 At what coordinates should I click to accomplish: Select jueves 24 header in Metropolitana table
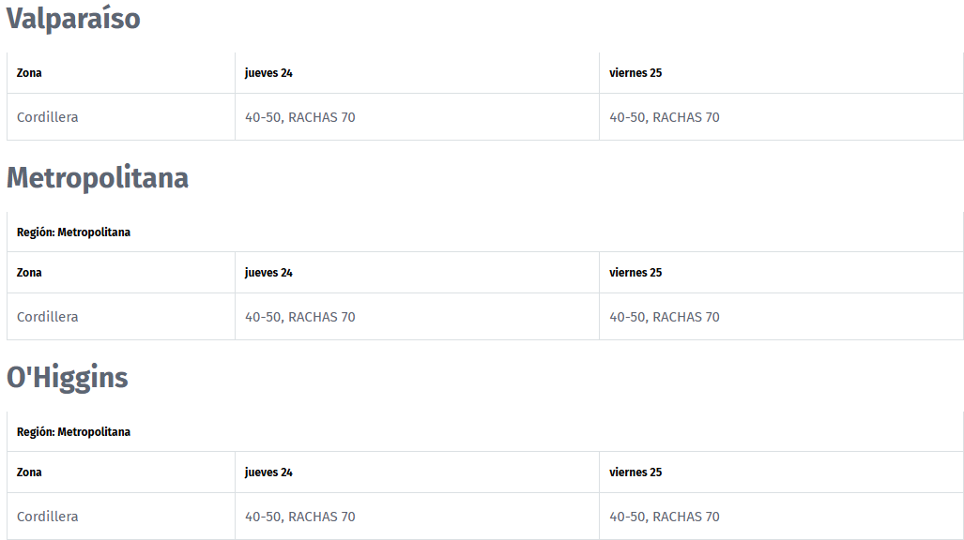pos(417,272)
